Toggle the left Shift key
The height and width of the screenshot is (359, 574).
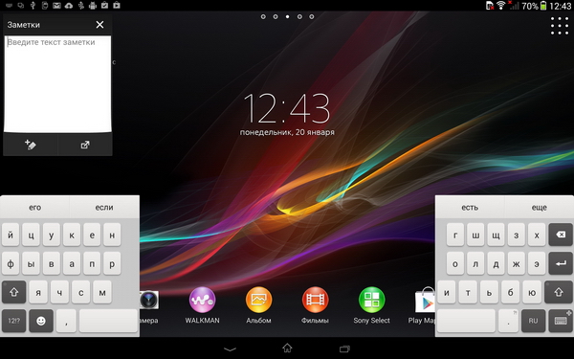click(x=14, y=292)
